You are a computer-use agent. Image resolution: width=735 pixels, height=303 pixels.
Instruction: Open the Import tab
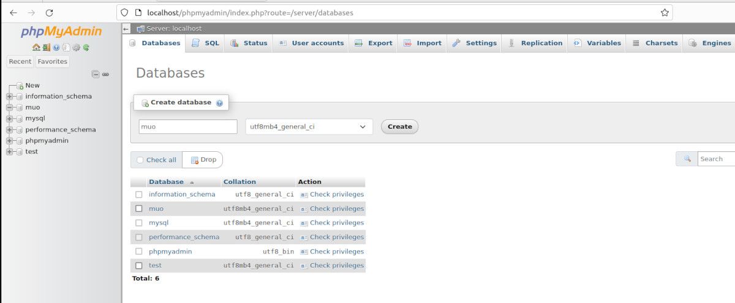click(423, 43)
